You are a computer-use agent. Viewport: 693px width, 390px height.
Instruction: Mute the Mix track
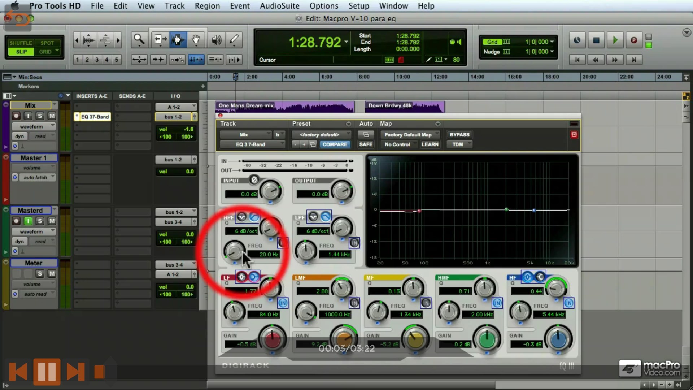pos(52,116)
